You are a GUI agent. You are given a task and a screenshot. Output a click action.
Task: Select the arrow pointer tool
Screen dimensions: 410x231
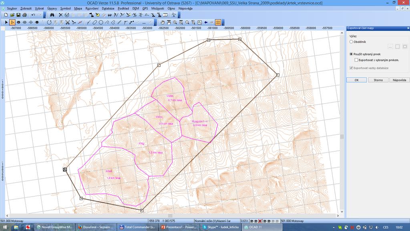[6, 22]
